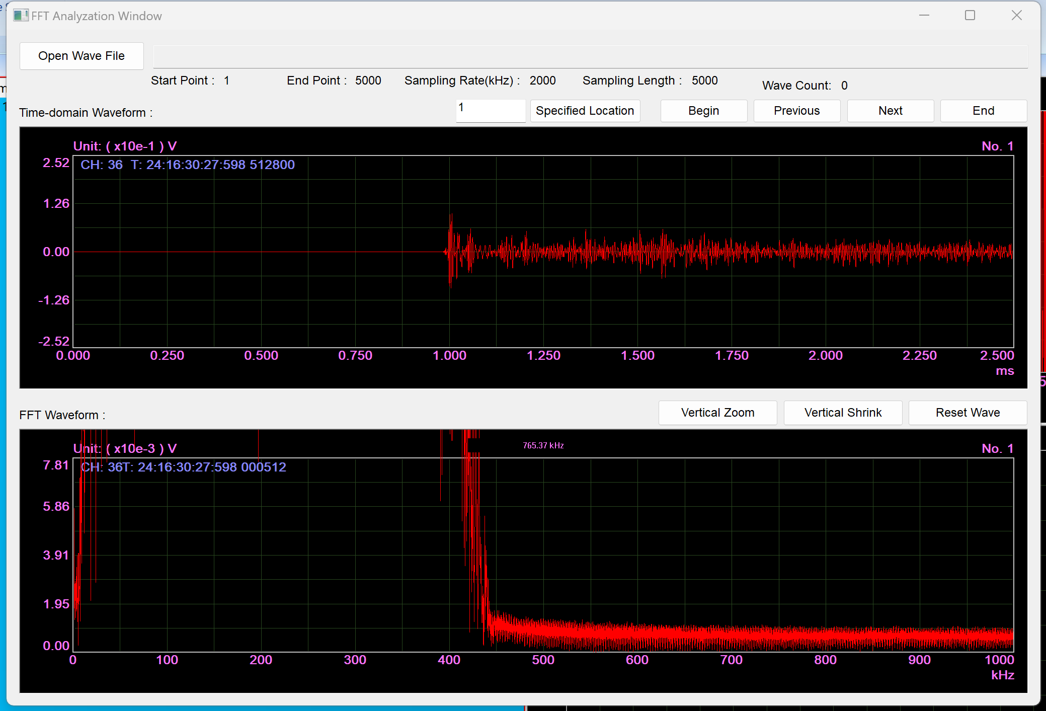Click the 1.000 ms axis tick label
Viewport: 1046px width, 711px height.
[450, 356]
